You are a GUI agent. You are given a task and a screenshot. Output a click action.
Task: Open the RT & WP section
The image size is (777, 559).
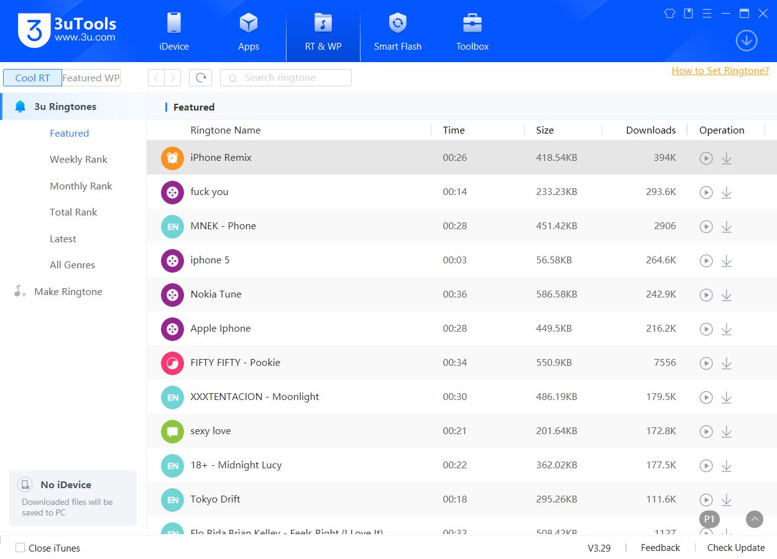tap(323, 31)
